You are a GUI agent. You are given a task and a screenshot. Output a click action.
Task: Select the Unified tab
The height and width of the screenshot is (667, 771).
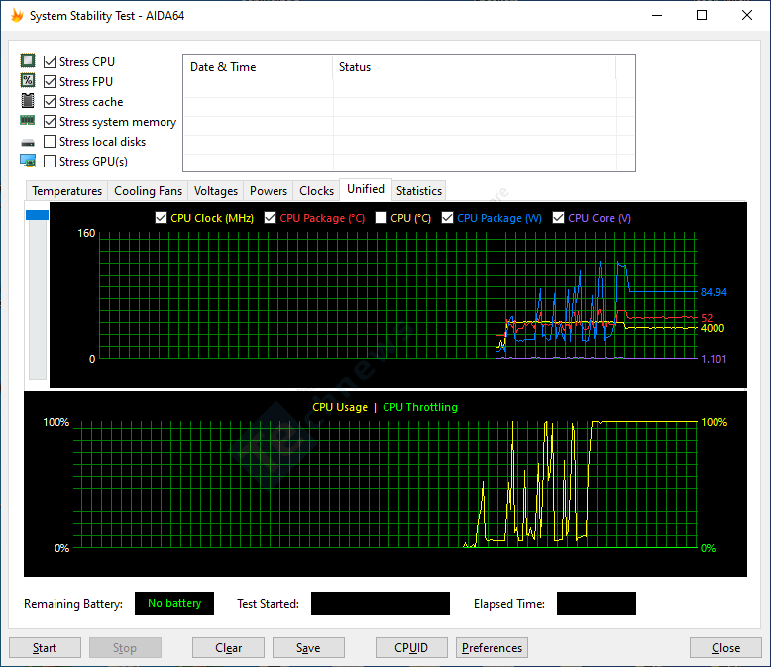[x=366, y=189]
